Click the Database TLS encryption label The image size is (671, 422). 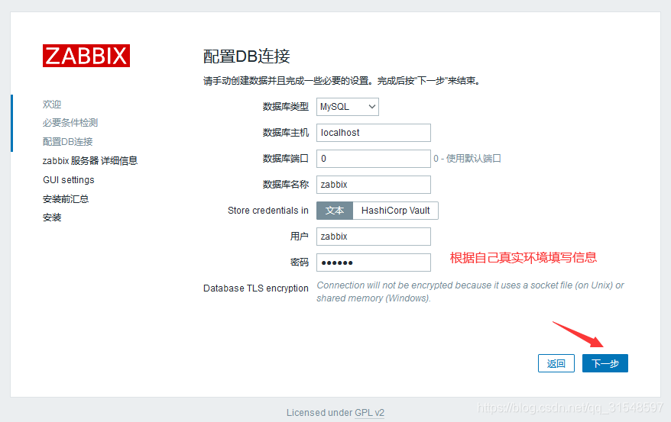coord(256,288)
